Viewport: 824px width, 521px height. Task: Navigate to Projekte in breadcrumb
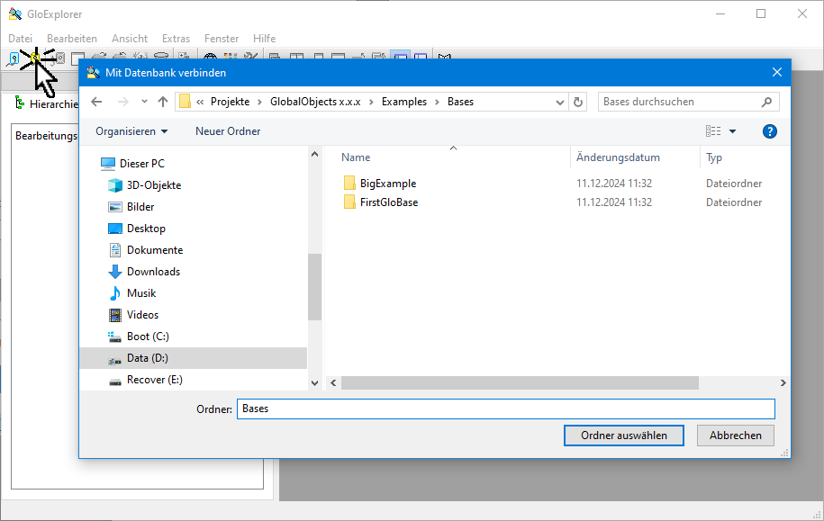(231, 102)
